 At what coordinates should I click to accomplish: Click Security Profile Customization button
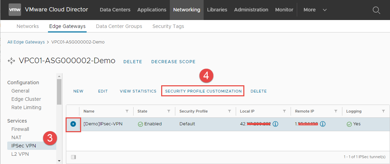point(203,91)
